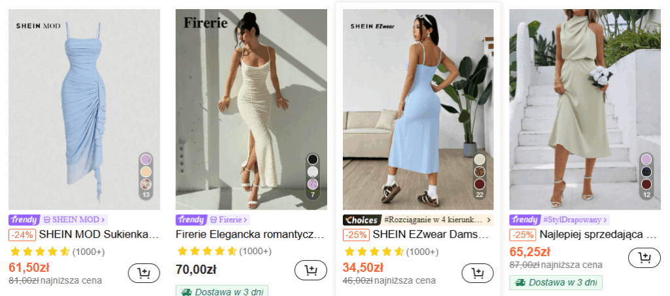Expand the #Rozciąganie w 4 kierunkach tag arrow
670x296 pixels.
[489, 220]
